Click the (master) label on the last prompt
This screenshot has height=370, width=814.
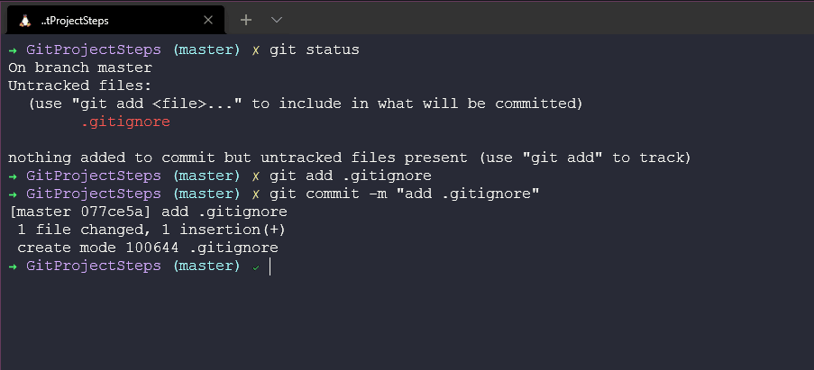206,266
